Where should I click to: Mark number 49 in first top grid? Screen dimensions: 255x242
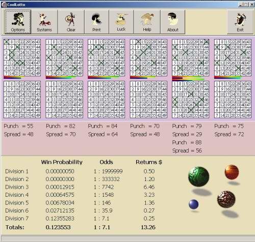coord(38,73)
